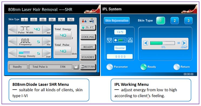Viewport: 201px width, 106px height.
Task: Decrease Pulse Width with left arrow
Action: [x=13, y=29]
